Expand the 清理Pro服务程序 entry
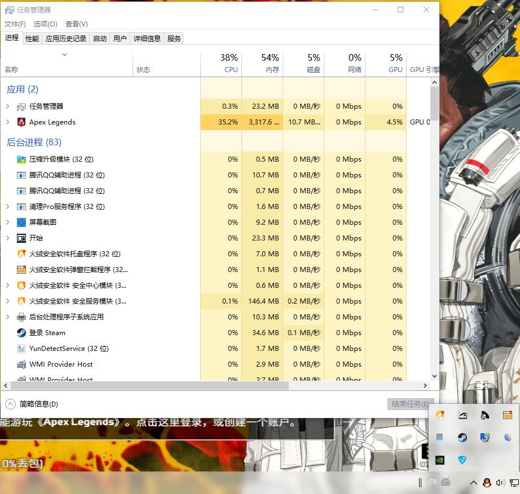Image resolution: width=520 pixels, height=494 pixels. coord(7,207)
